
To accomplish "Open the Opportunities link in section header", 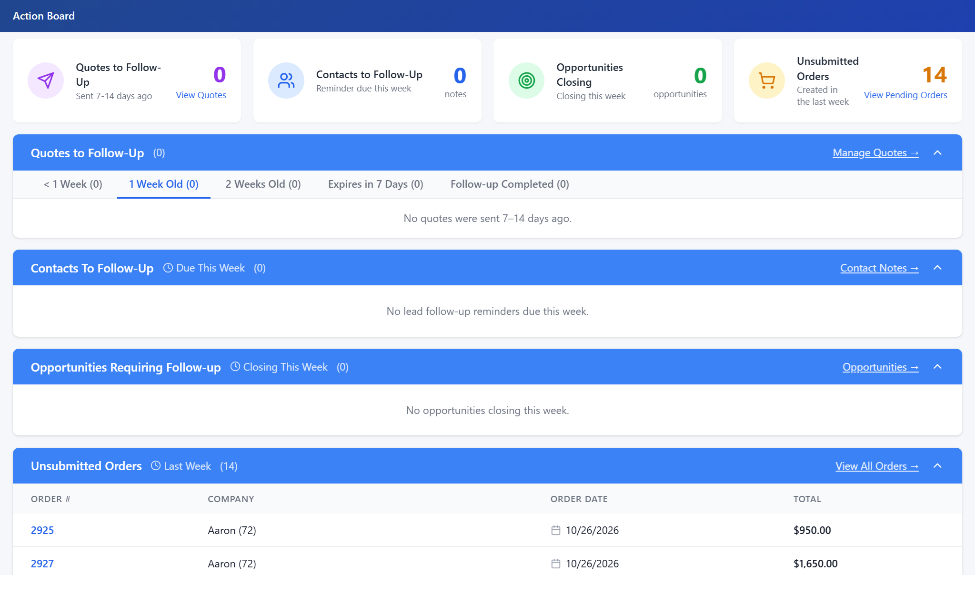I will pos(881,367).
